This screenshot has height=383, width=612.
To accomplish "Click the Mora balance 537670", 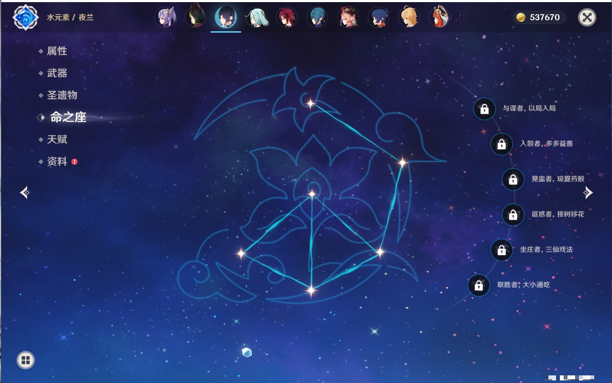I will 545,17.
